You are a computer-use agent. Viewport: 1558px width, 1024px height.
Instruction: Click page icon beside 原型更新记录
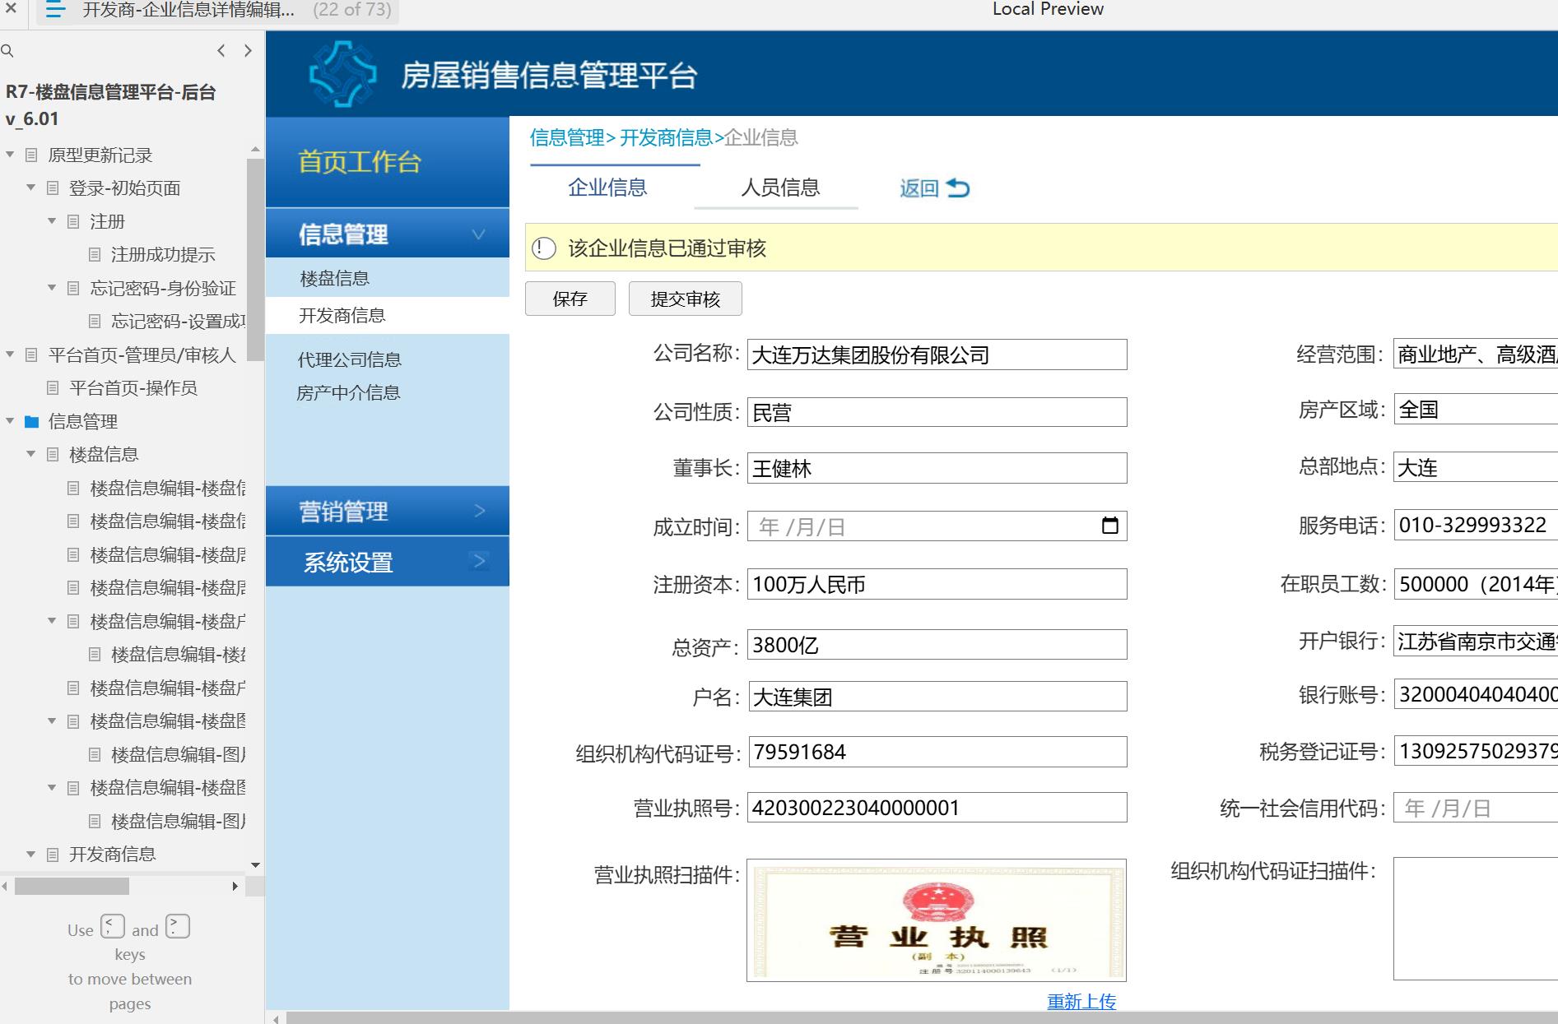pos(31,155)
